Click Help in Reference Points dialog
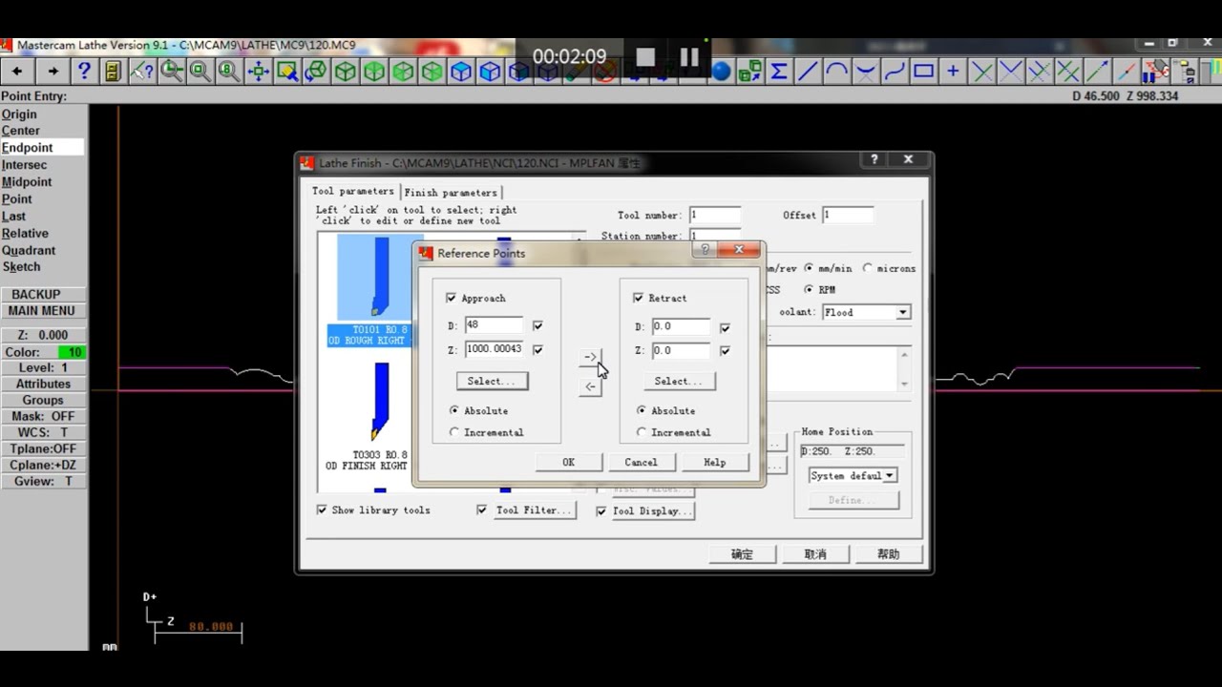 714,462
